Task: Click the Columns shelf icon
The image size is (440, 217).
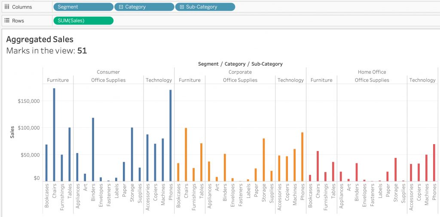Action: coord(7,7)
